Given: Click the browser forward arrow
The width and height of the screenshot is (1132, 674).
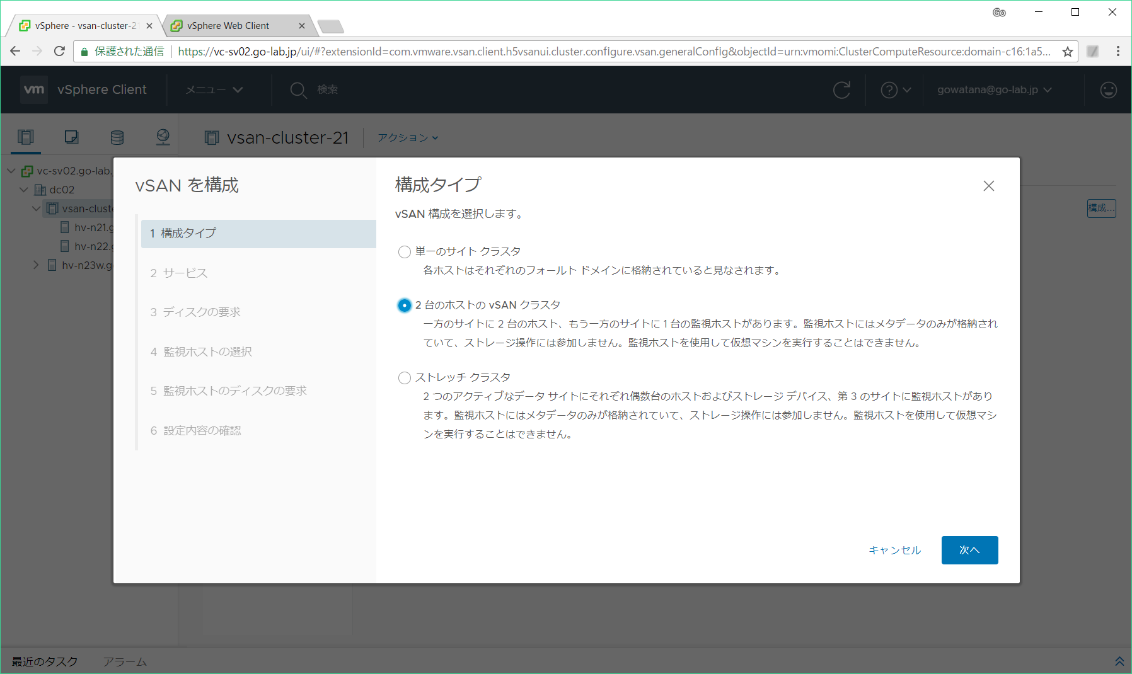Looking at the screenshot, I should click(37, 52).
